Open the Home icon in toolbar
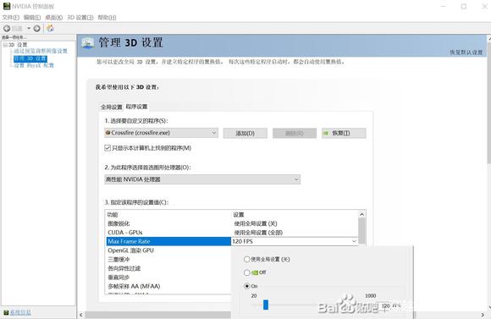 50,28
